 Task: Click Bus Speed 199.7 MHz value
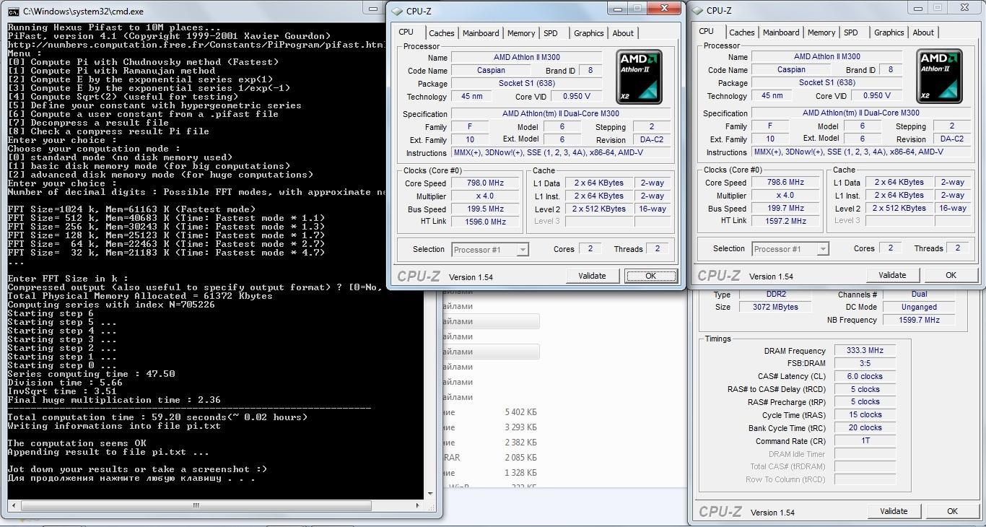point(785,209)
